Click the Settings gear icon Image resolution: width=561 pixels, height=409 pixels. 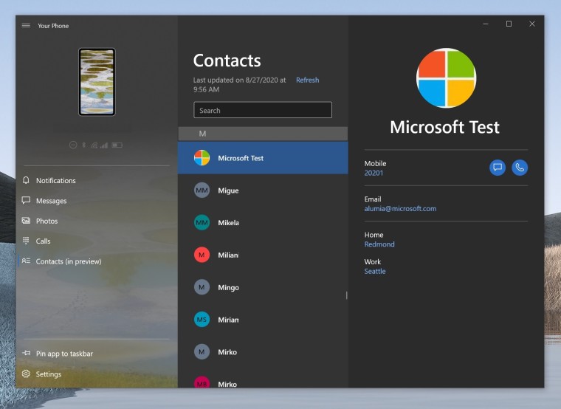(26, 374)
